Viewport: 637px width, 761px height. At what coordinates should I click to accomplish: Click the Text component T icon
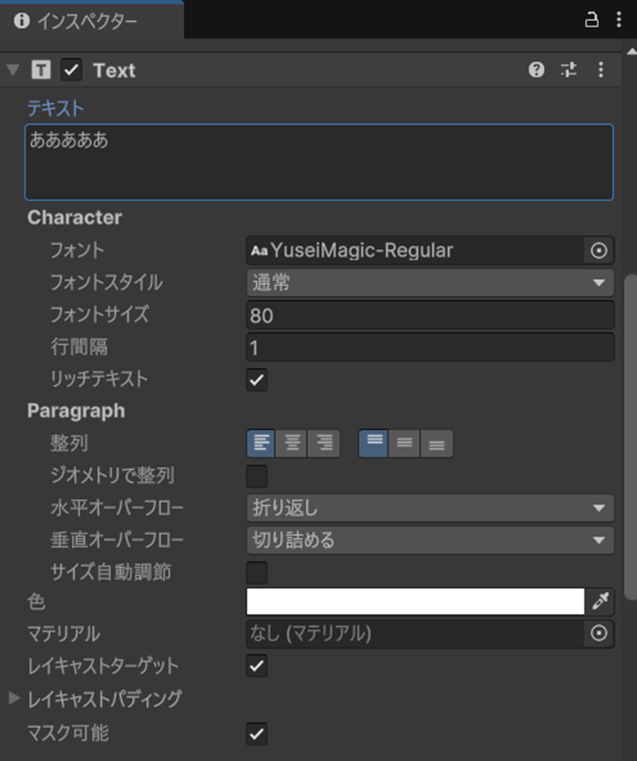(x=40, y=70)
